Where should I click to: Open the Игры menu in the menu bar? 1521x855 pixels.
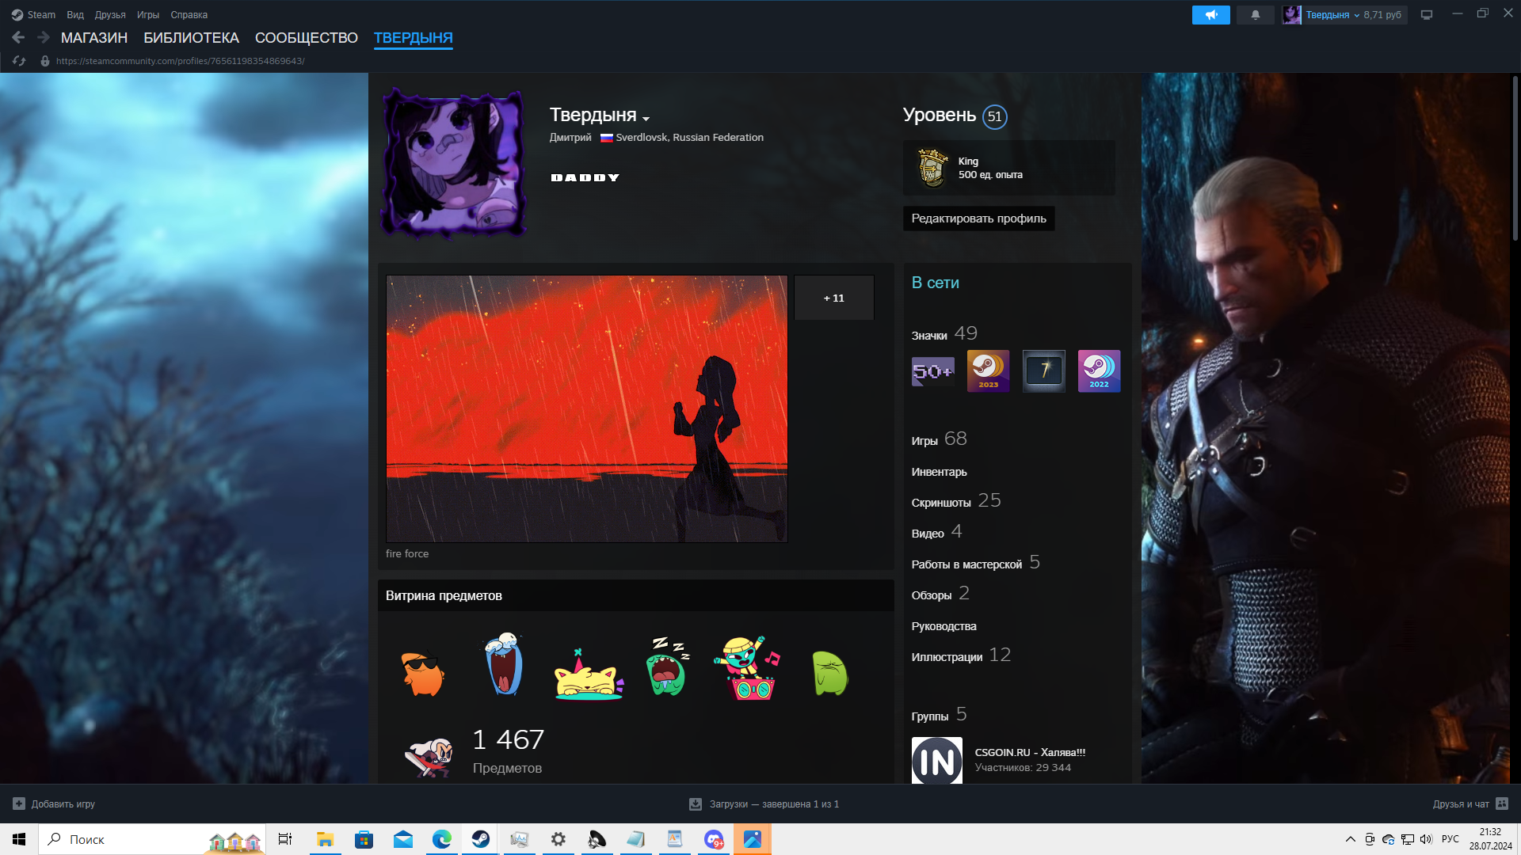(147, 15)
